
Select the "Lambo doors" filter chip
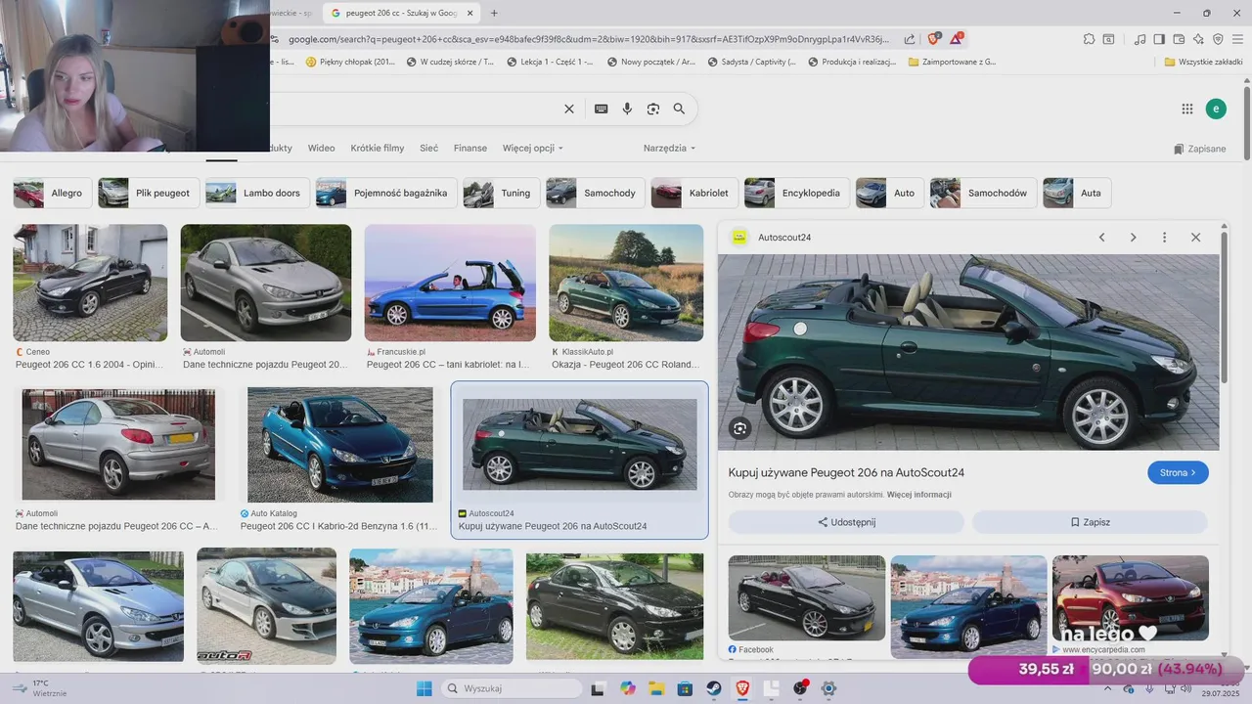(x=257, y=193)
